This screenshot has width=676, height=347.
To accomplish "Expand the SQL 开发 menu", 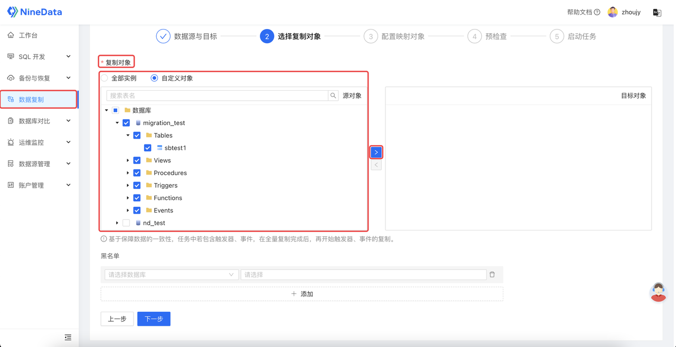I will coord(39,56).
